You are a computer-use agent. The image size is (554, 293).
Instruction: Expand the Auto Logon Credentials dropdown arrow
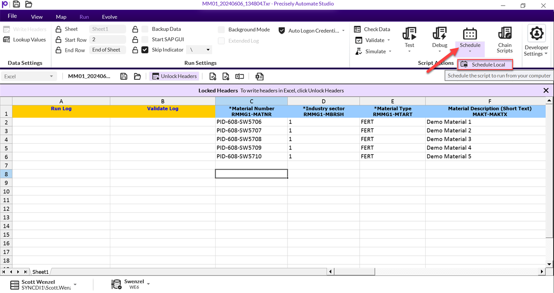(343, 31)
